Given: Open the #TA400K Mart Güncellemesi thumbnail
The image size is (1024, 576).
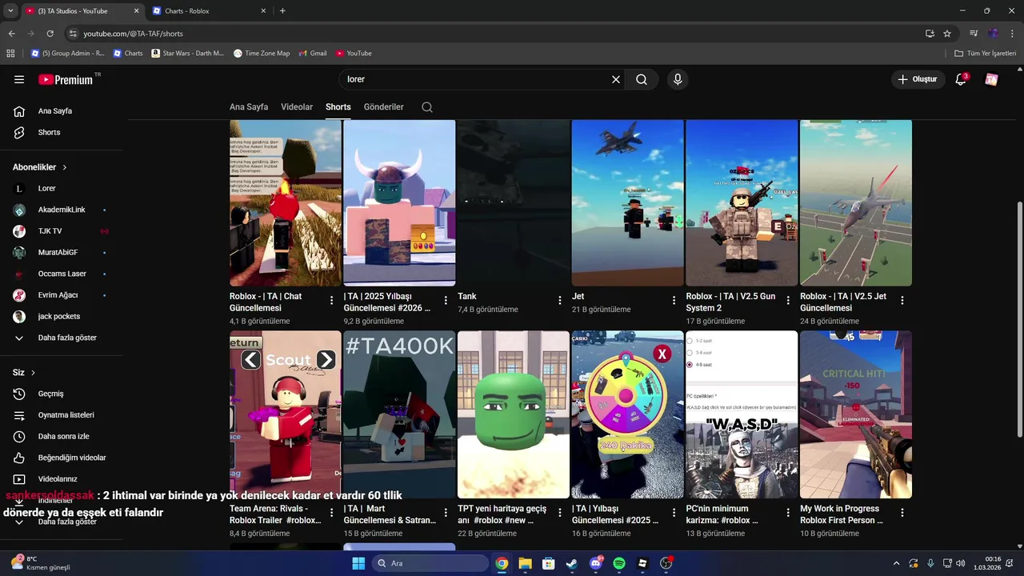Looking at the screenshot, I should tap(399, 414).
